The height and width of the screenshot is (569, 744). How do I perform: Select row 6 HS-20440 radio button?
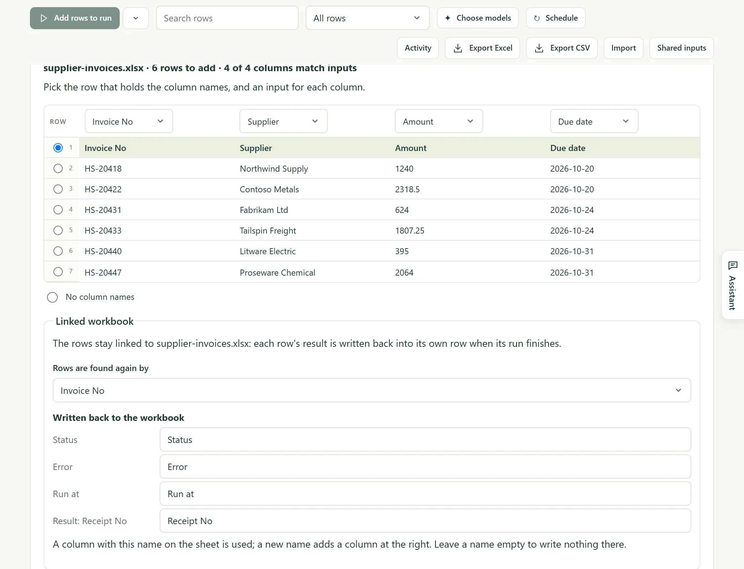click(x=58, y=251)
